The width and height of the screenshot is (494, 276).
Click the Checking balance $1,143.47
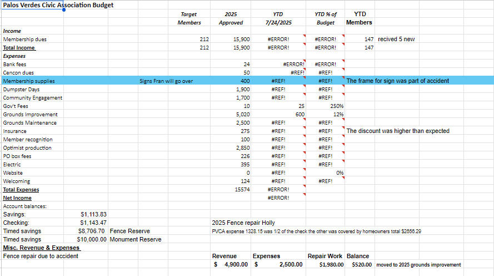(93, 223)
